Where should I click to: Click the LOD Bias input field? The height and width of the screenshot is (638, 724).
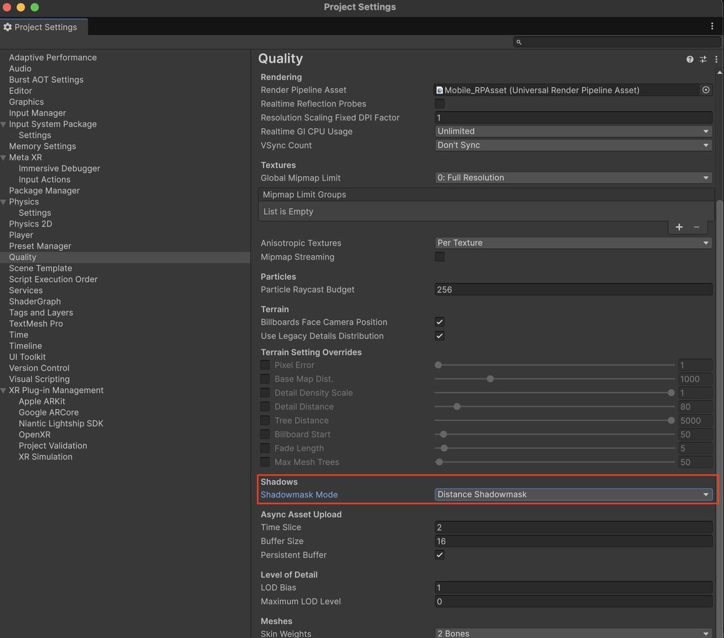click(573, 587)
